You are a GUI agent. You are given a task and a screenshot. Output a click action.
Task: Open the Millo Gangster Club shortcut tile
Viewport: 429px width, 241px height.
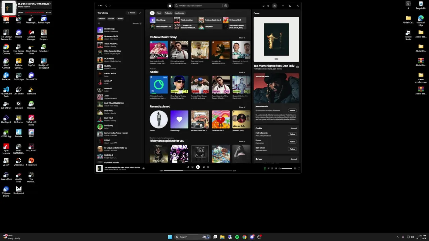(x=161, y=26)
